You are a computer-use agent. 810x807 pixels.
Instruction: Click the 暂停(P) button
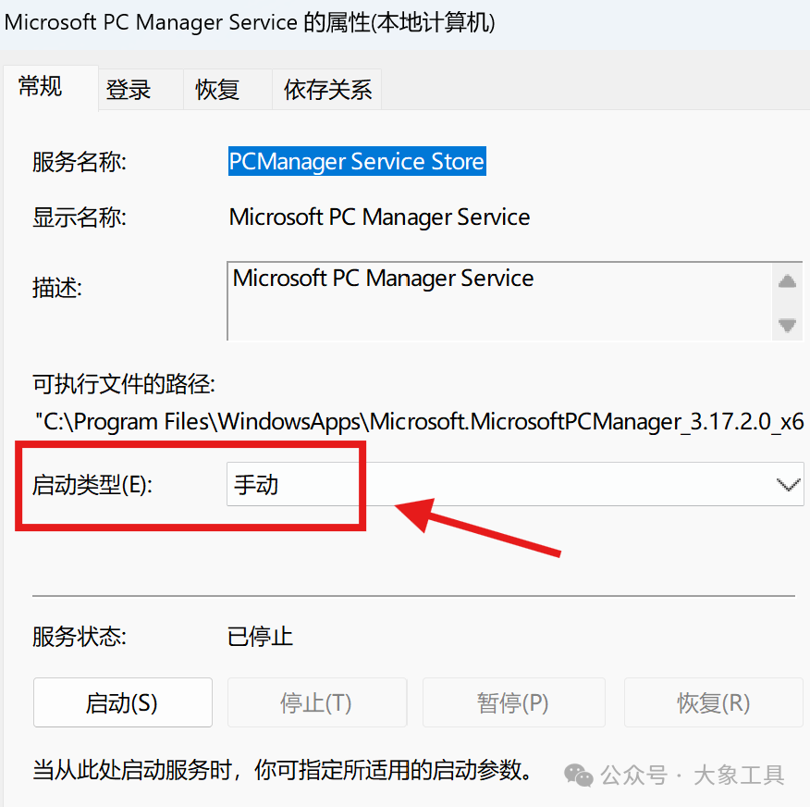click(x=513, y=702)
